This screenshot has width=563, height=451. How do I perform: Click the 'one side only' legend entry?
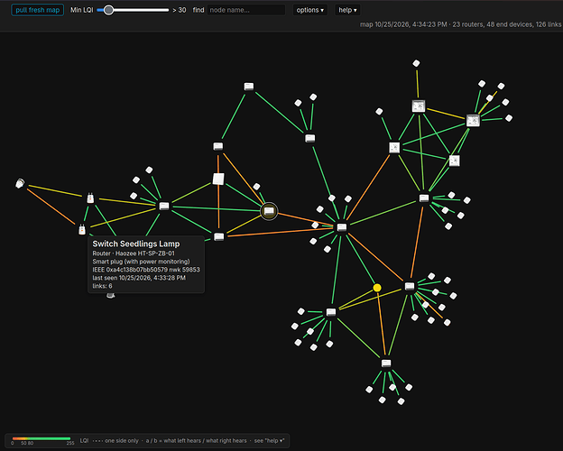pos(122,440)
